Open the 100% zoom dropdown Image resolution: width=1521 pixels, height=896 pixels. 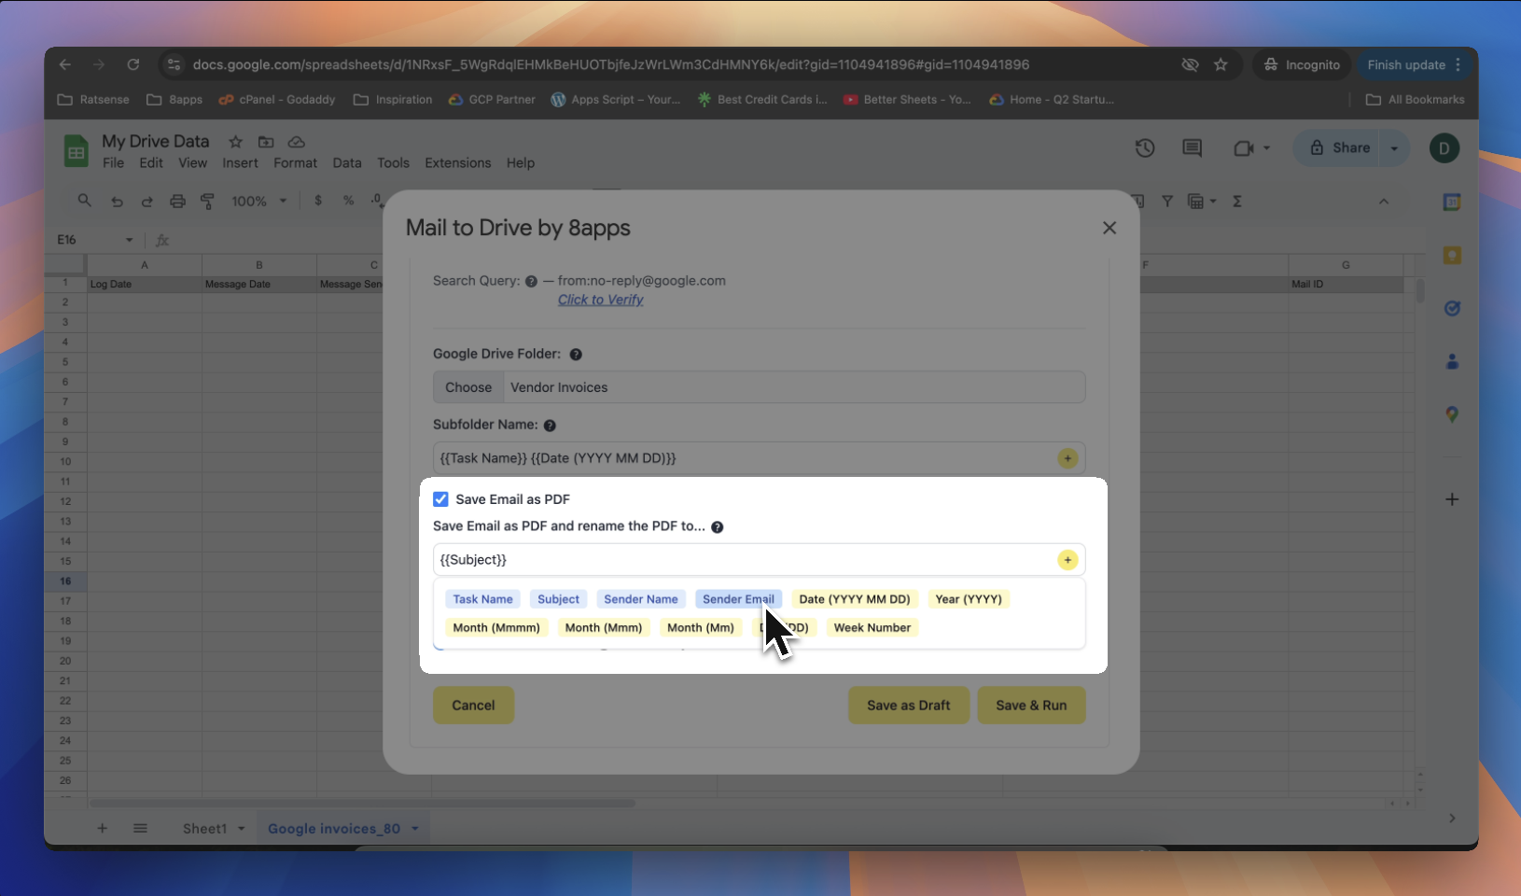[258, 201]
